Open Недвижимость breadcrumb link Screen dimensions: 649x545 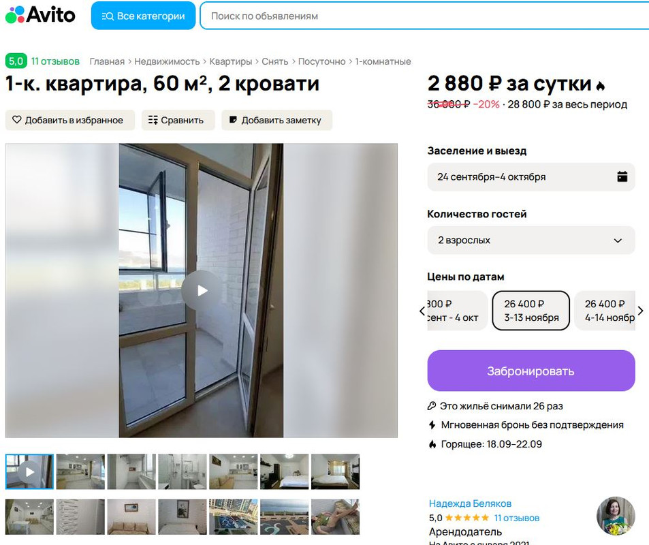point(167,61)
